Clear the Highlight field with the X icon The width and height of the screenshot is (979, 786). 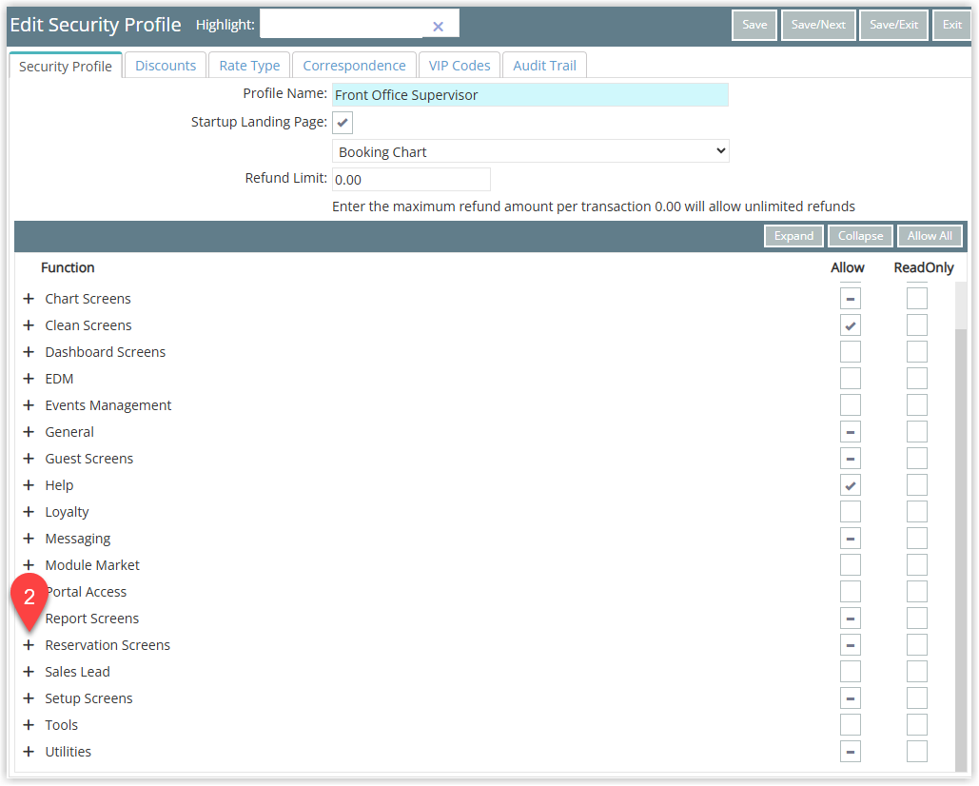pyautogui.click(x=438, y=27)
